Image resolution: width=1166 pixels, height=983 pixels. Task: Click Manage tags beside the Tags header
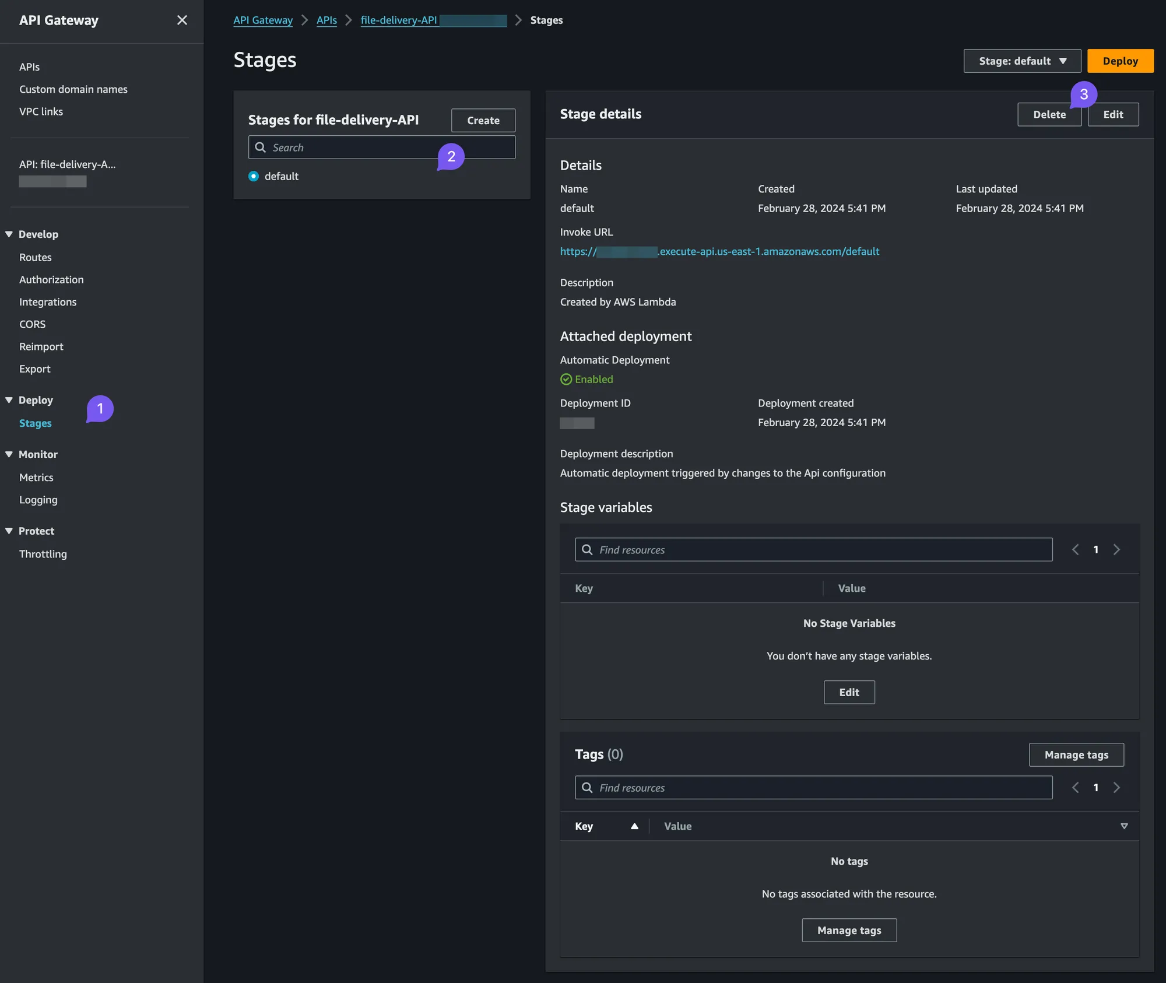(1076, 755)
